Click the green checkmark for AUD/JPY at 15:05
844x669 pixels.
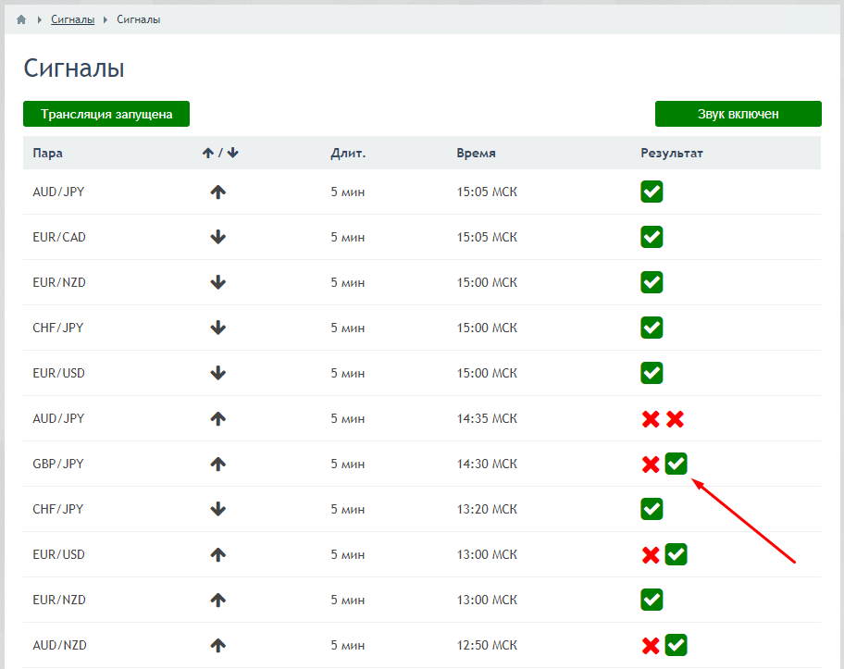(x=652, y=192)
